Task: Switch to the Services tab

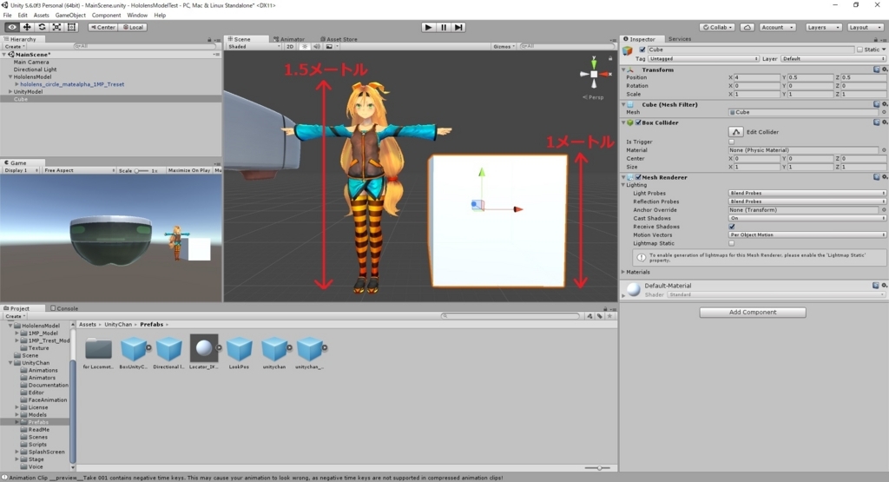Action: tap(679, 39)
